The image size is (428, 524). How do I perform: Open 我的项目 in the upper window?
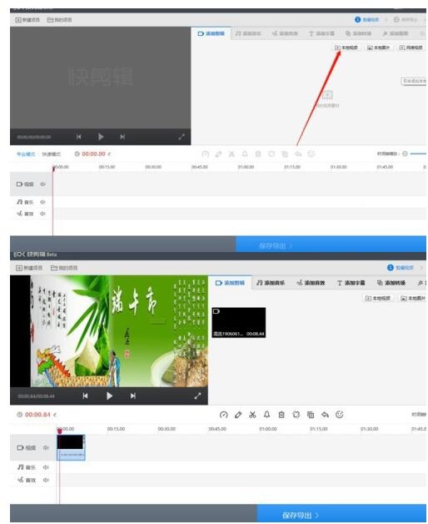point(59,20)
